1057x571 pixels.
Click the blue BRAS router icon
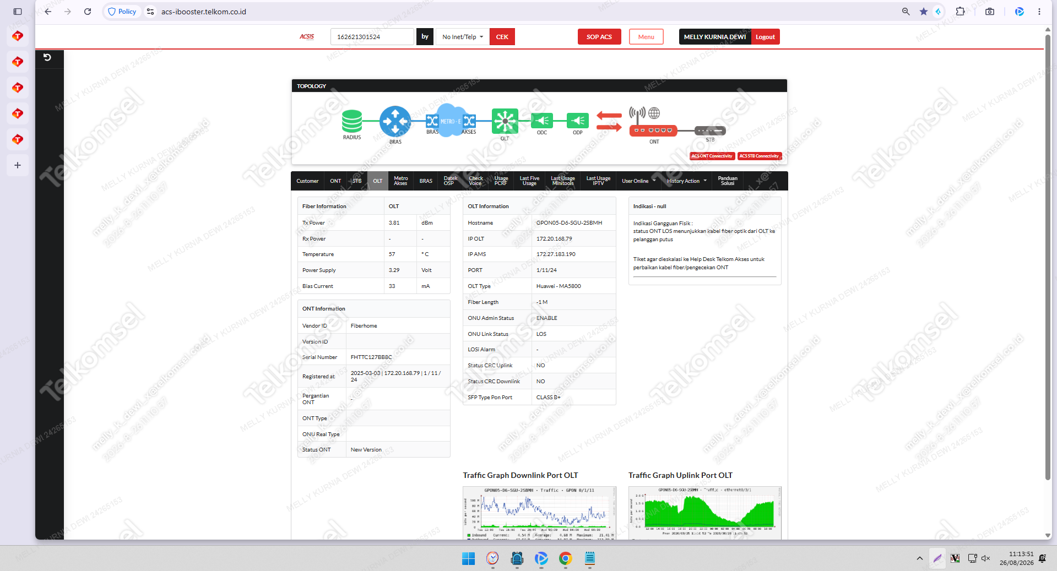coord(395,121)
